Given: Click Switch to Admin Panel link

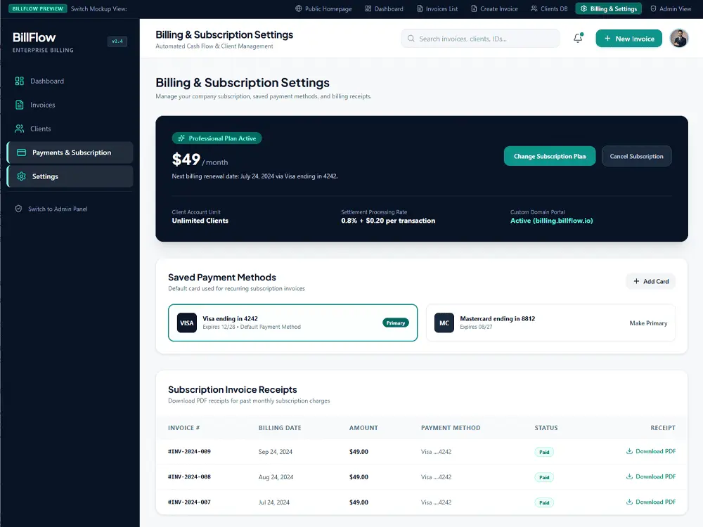Looking at the screenshot, I should (x=51, y=209).
